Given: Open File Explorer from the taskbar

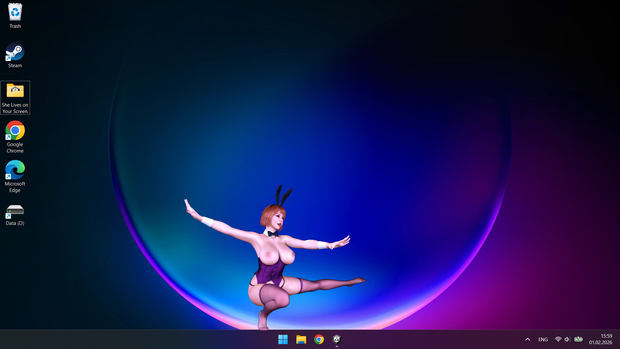Looking at the screenshot, I should point(301,339).
